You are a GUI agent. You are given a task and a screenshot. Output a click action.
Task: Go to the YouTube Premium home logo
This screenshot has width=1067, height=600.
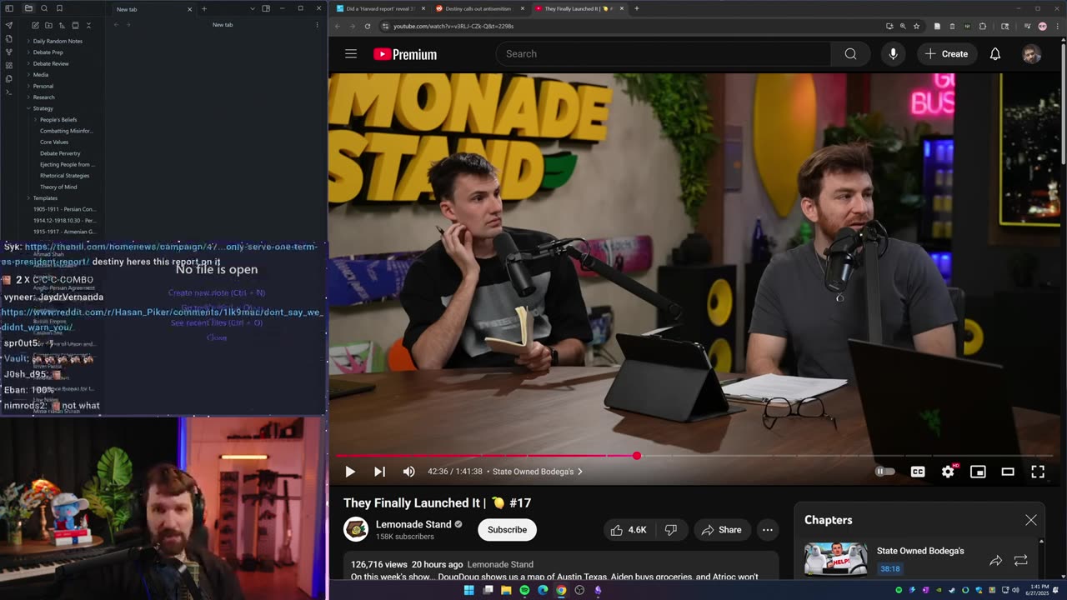click(405, 54)
